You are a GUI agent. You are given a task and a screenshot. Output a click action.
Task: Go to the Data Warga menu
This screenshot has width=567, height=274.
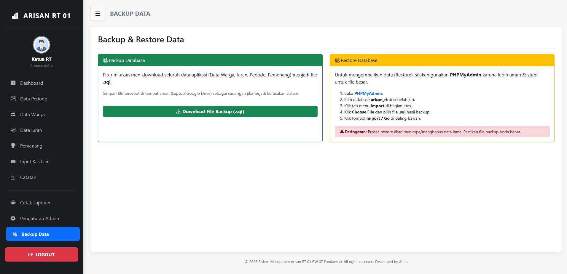32,114
